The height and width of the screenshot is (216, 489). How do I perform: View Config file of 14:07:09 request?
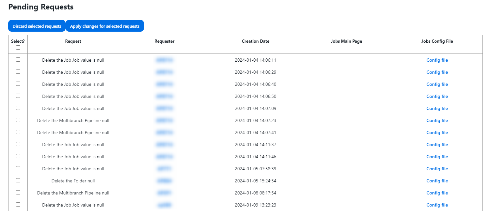pyautogui.click(x=437, y=108)
